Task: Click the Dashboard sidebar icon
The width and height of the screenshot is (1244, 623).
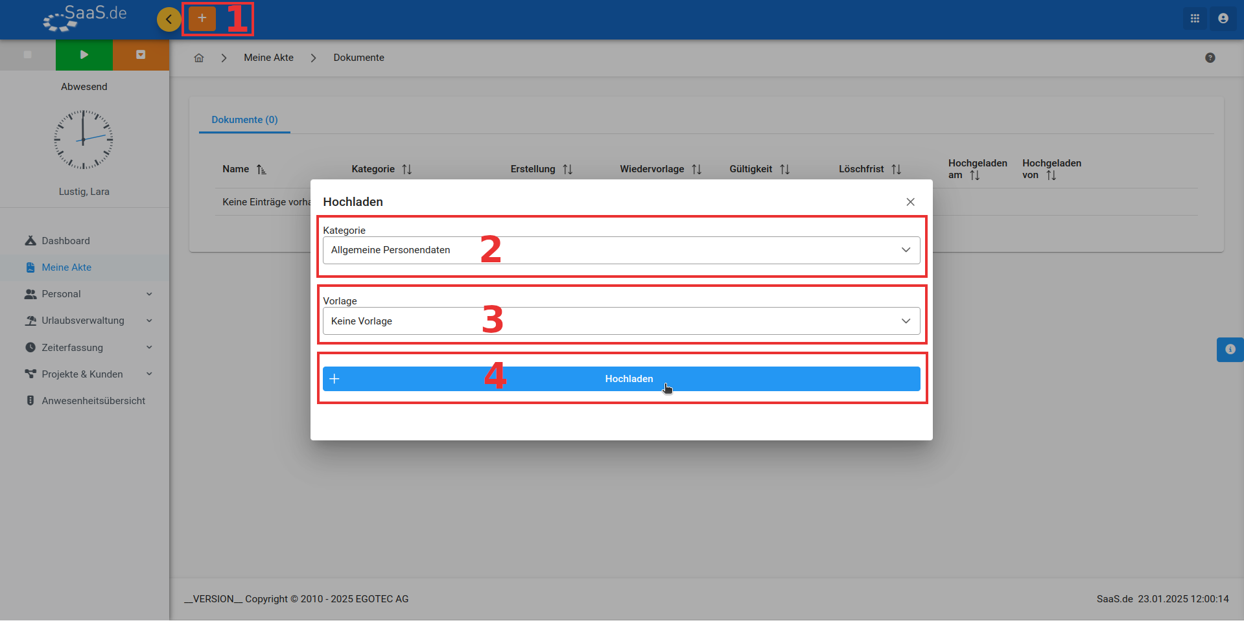Action: 30,241
